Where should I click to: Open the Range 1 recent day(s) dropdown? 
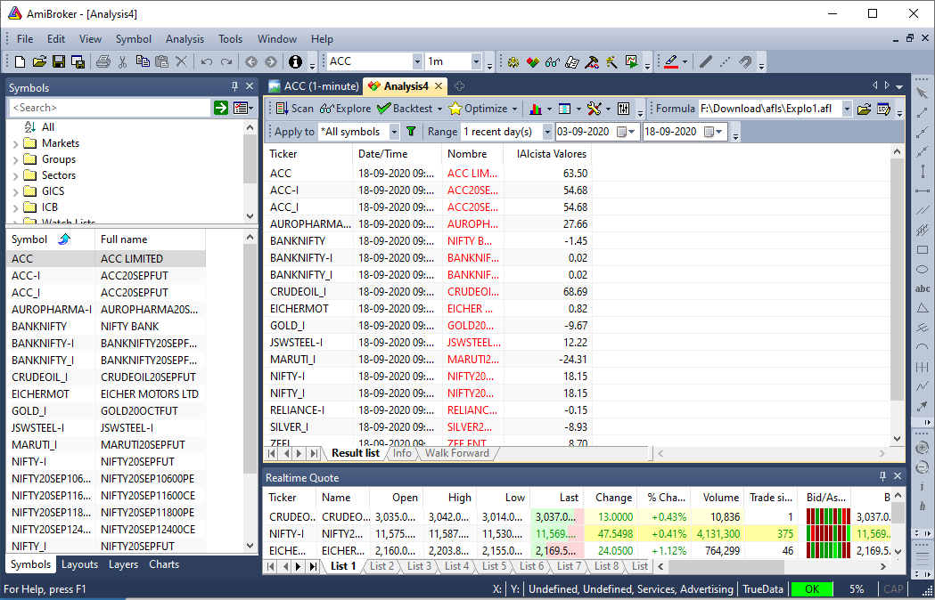(x=547, y=132)
